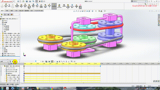Click the MMGS unit system in status bar
This screenshot has height=90, width=160.
coord(149,86)
